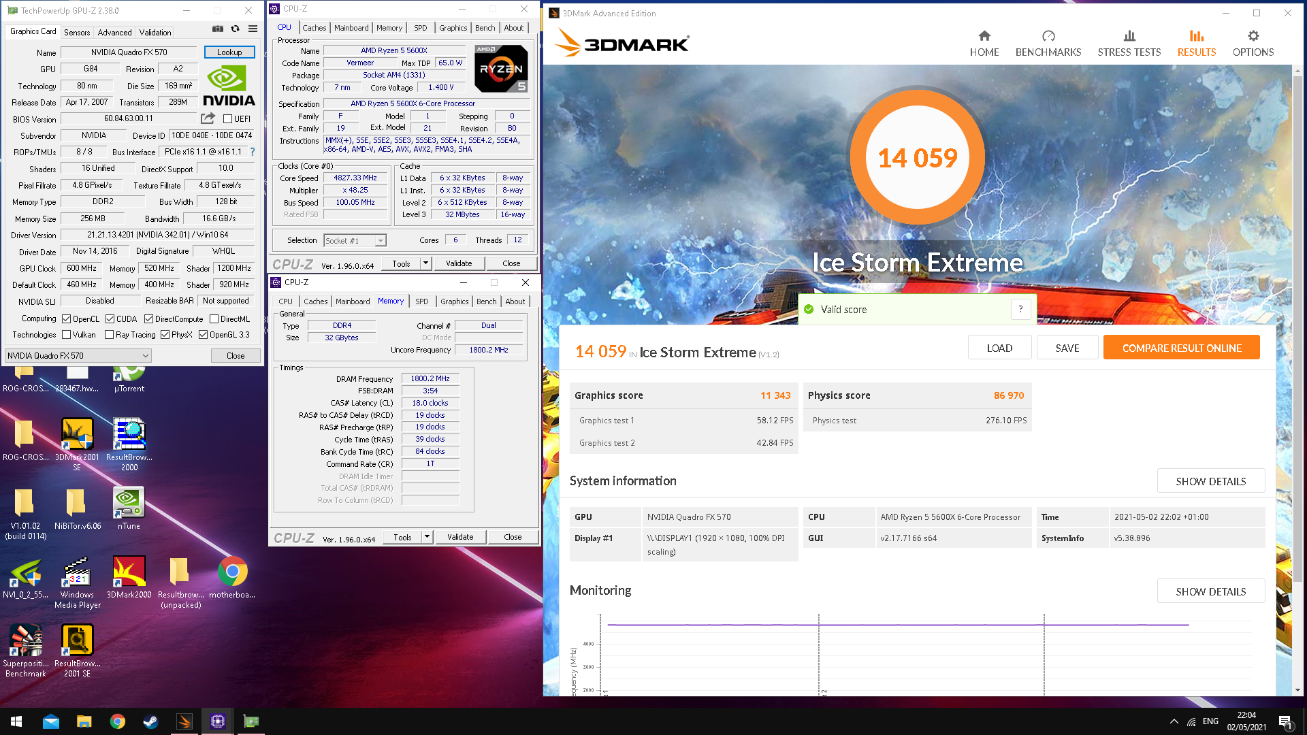
Task: Toggle DirectCompute checkbox in GPU-Z
Action: click(x=148, y=319)
